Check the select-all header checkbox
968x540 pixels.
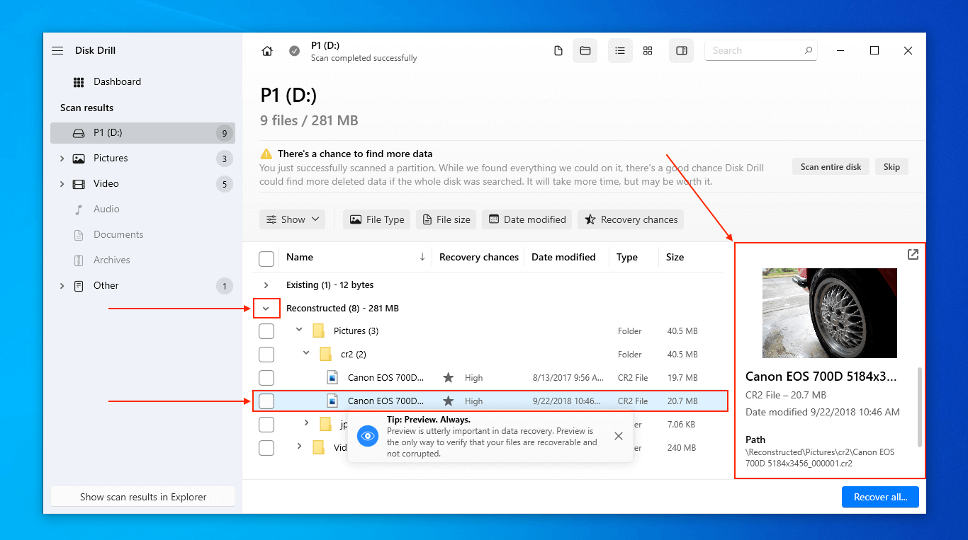click(266, 258)
